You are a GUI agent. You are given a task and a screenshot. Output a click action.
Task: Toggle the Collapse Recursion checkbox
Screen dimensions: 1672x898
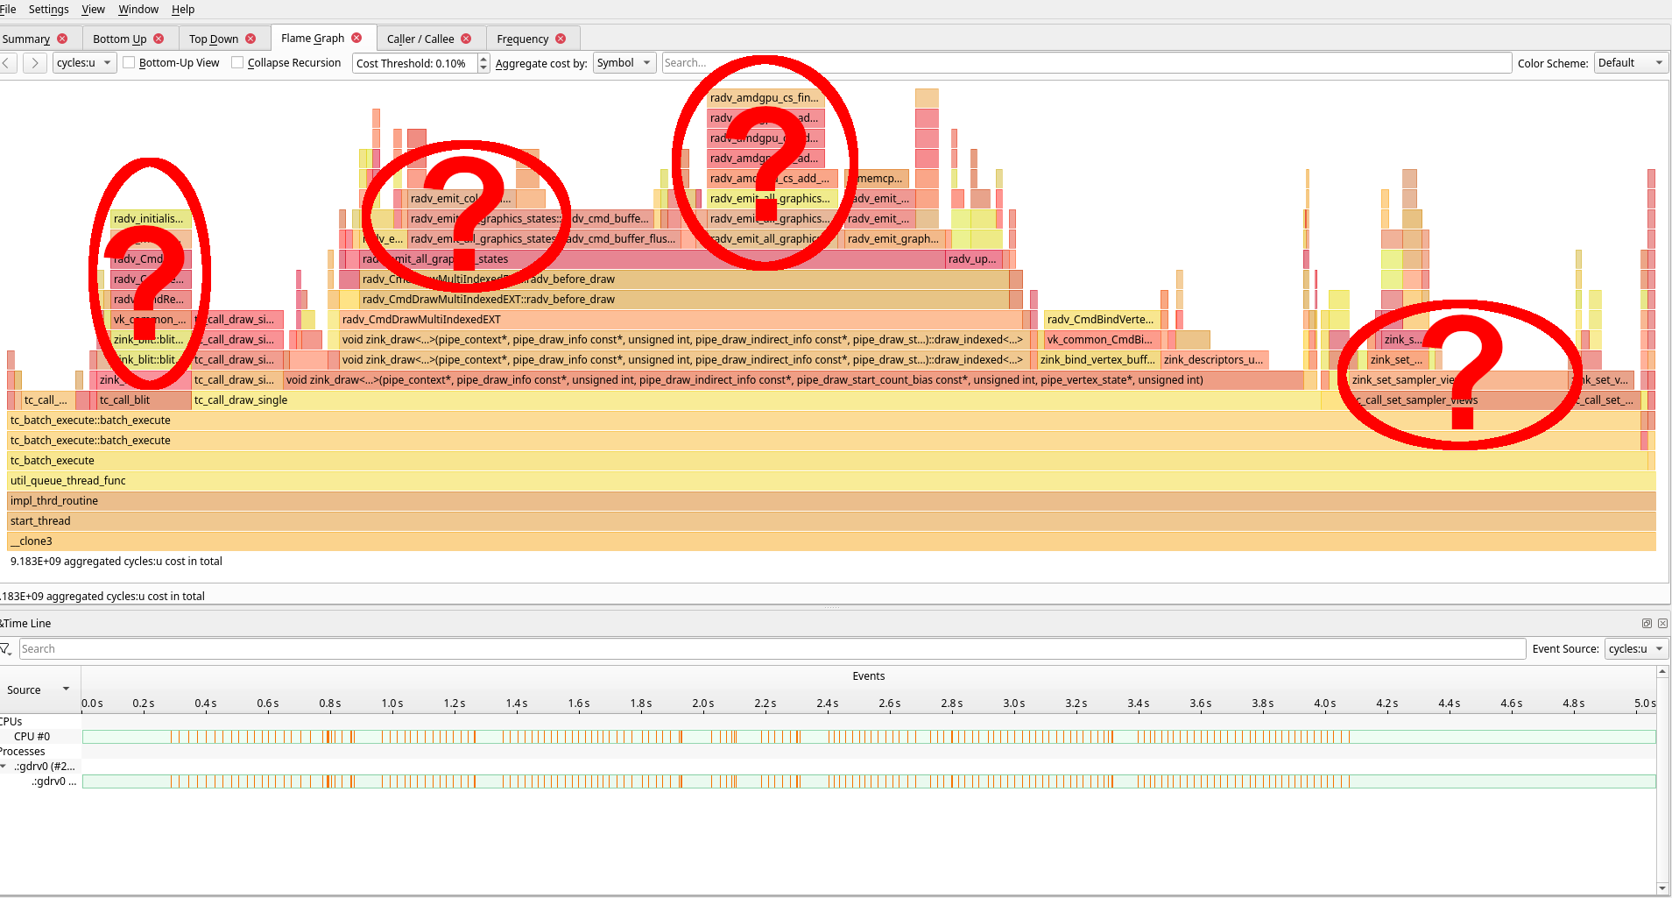coord(237,63)
